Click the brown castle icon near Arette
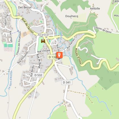The height and width of the screenshot is (119, 119). point(43,41)
